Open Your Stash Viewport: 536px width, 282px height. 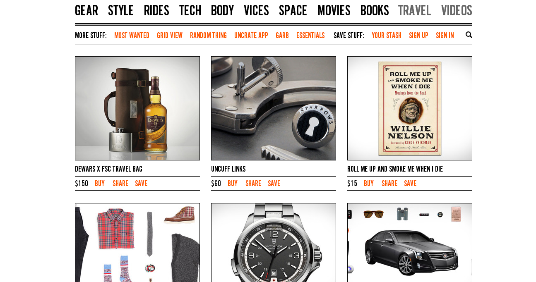point(387,36)
